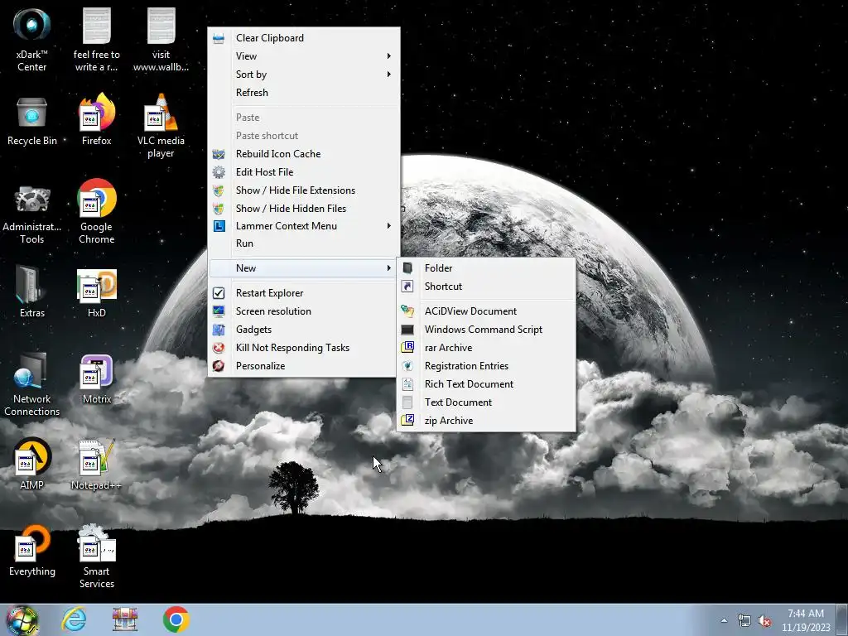Create a new Text Document

[x=486, y=402]
